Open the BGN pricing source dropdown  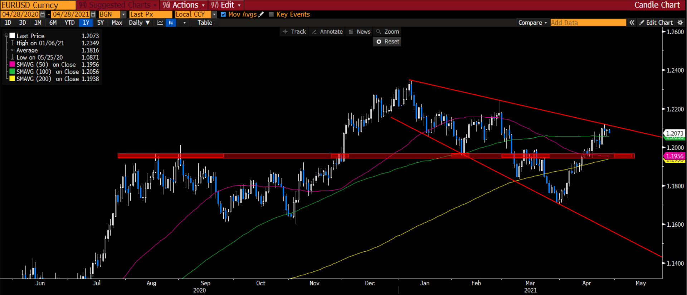(123, 14)
